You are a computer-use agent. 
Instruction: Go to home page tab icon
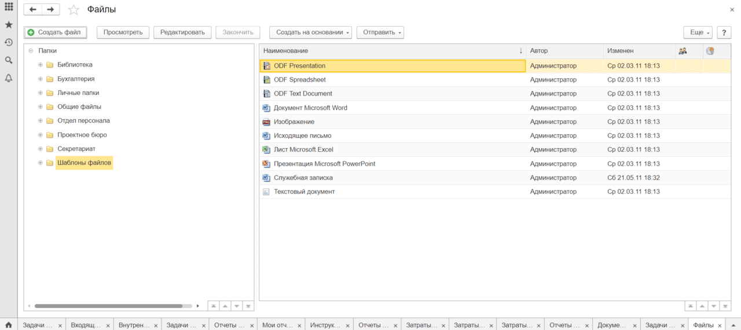[x=9, y=325]
